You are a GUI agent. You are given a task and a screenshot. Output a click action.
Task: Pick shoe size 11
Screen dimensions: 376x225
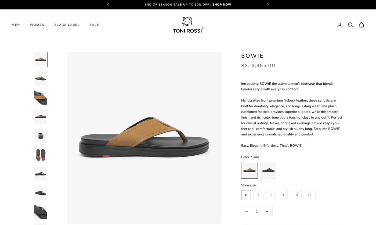(x=310, y=195)
